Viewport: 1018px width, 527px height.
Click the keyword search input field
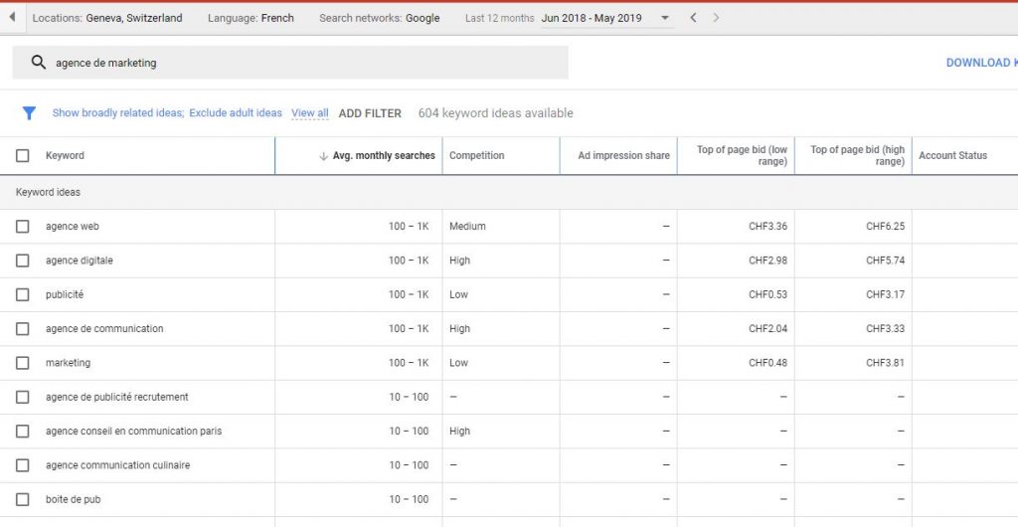click(290, 63)
